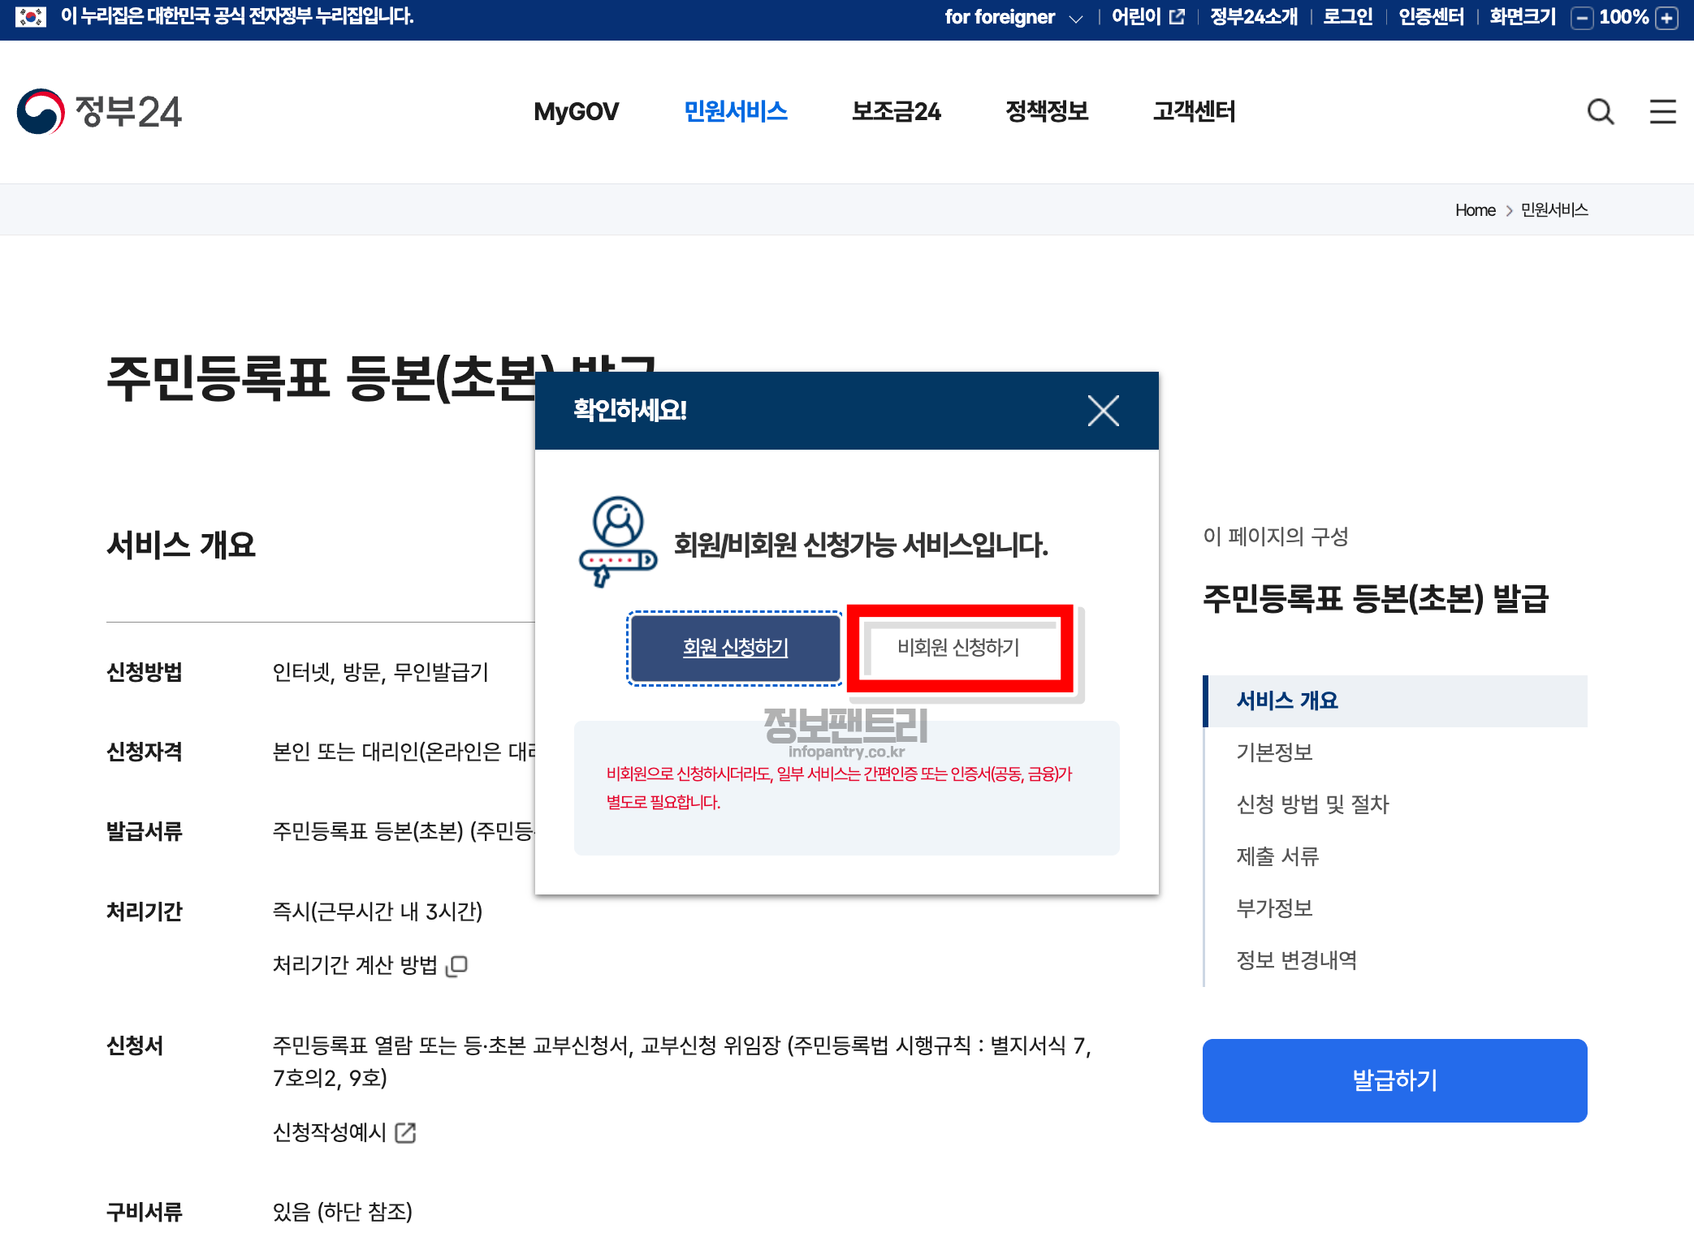Increase screen size with plus icon
Viewport: 1694px width, 1250px height.
coord(1667,18)
